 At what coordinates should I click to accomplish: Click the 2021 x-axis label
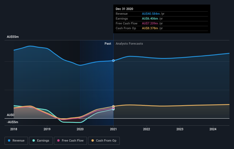tap(113, 129)
